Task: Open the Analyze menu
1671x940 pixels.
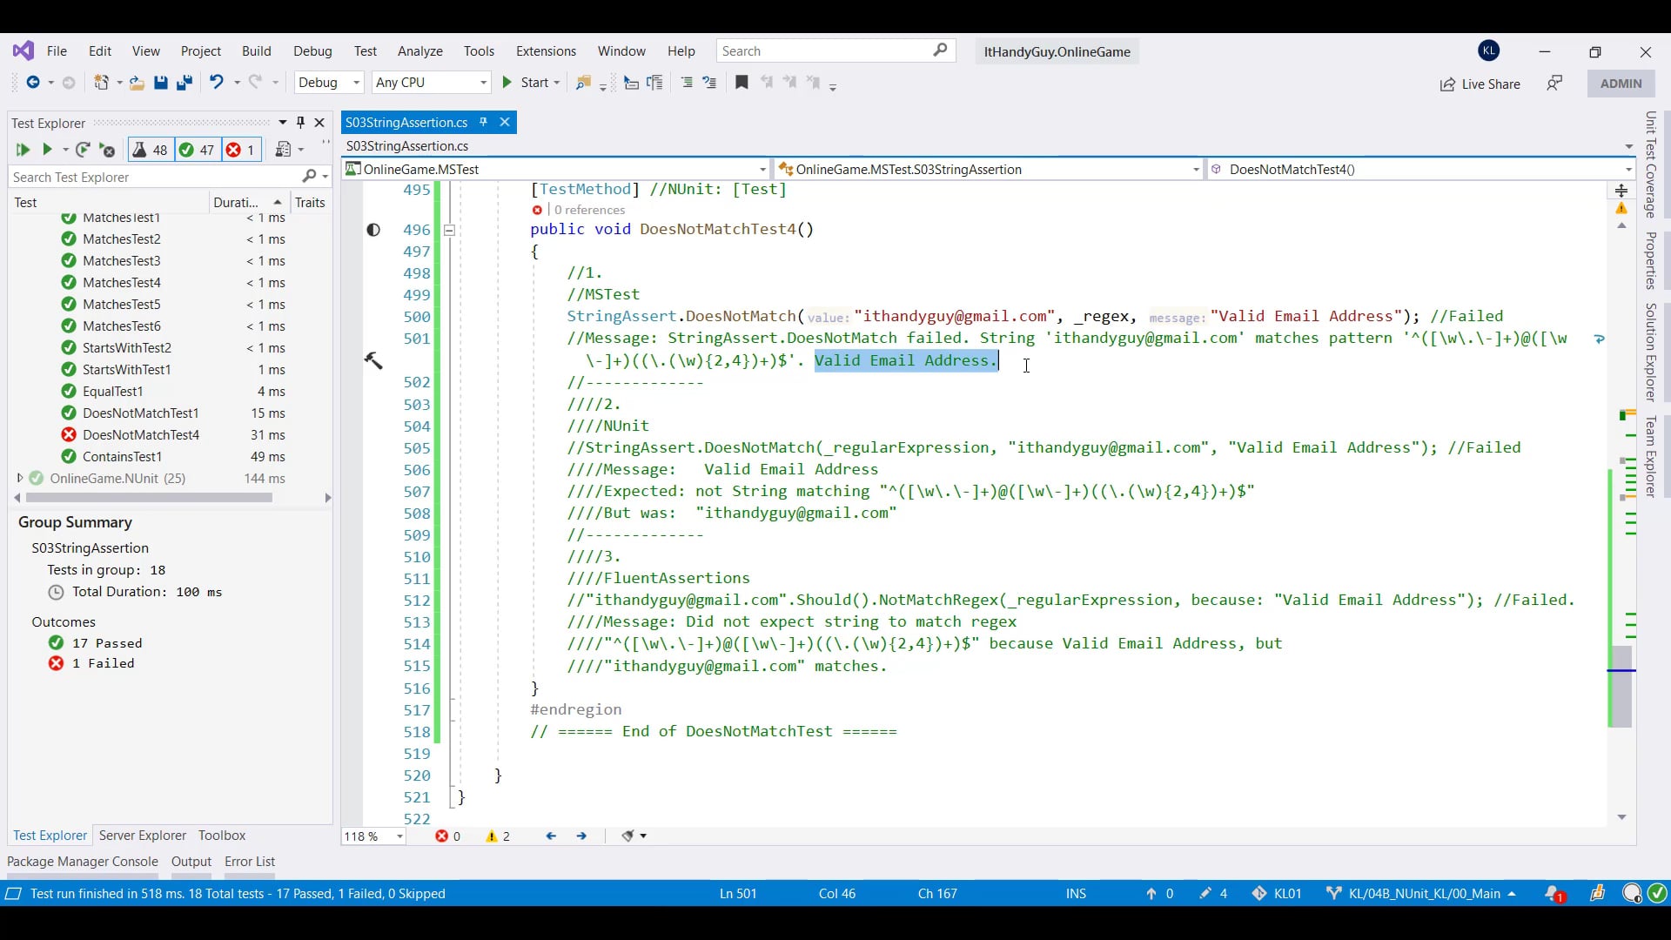Action: [x=419, y=51]
